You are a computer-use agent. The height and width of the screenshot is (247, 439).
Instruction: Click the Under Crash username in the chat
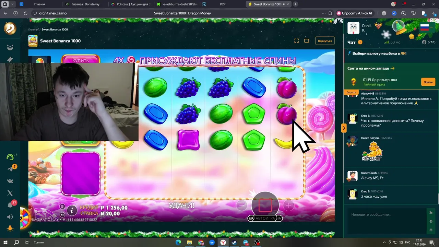coord(369,173)
